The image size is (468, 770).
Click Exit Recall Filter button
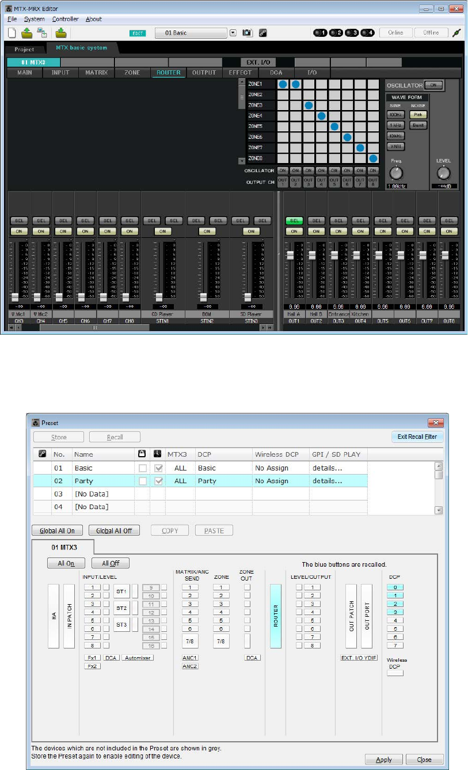(417, 437)
